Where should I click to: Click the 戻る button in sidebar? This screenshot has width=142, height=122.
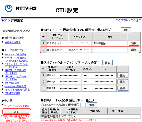pos(16,112)
